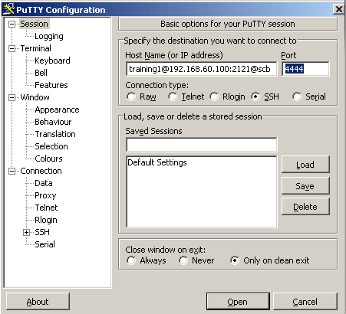Go to the Keyboard settings category
The image size is (346, 314).
(x=52, y=61)
